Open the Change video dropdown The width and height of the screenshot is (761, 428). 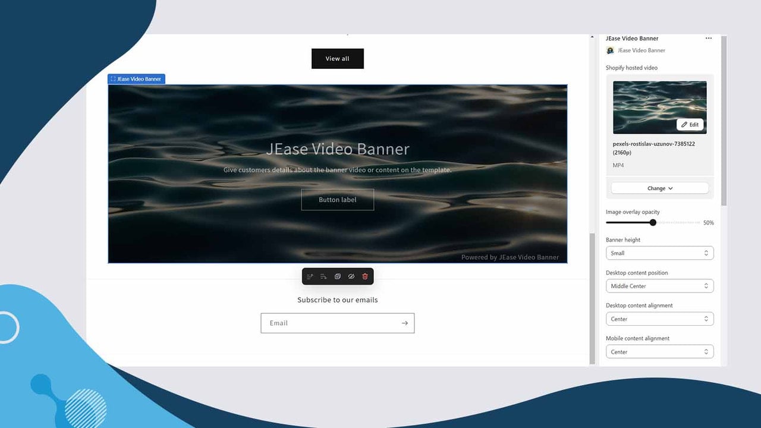(660, 188)
